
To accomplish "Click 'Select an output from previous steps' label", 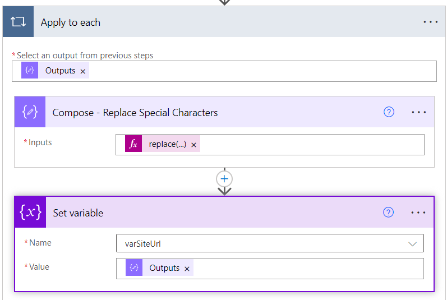I will coord(85,56).
